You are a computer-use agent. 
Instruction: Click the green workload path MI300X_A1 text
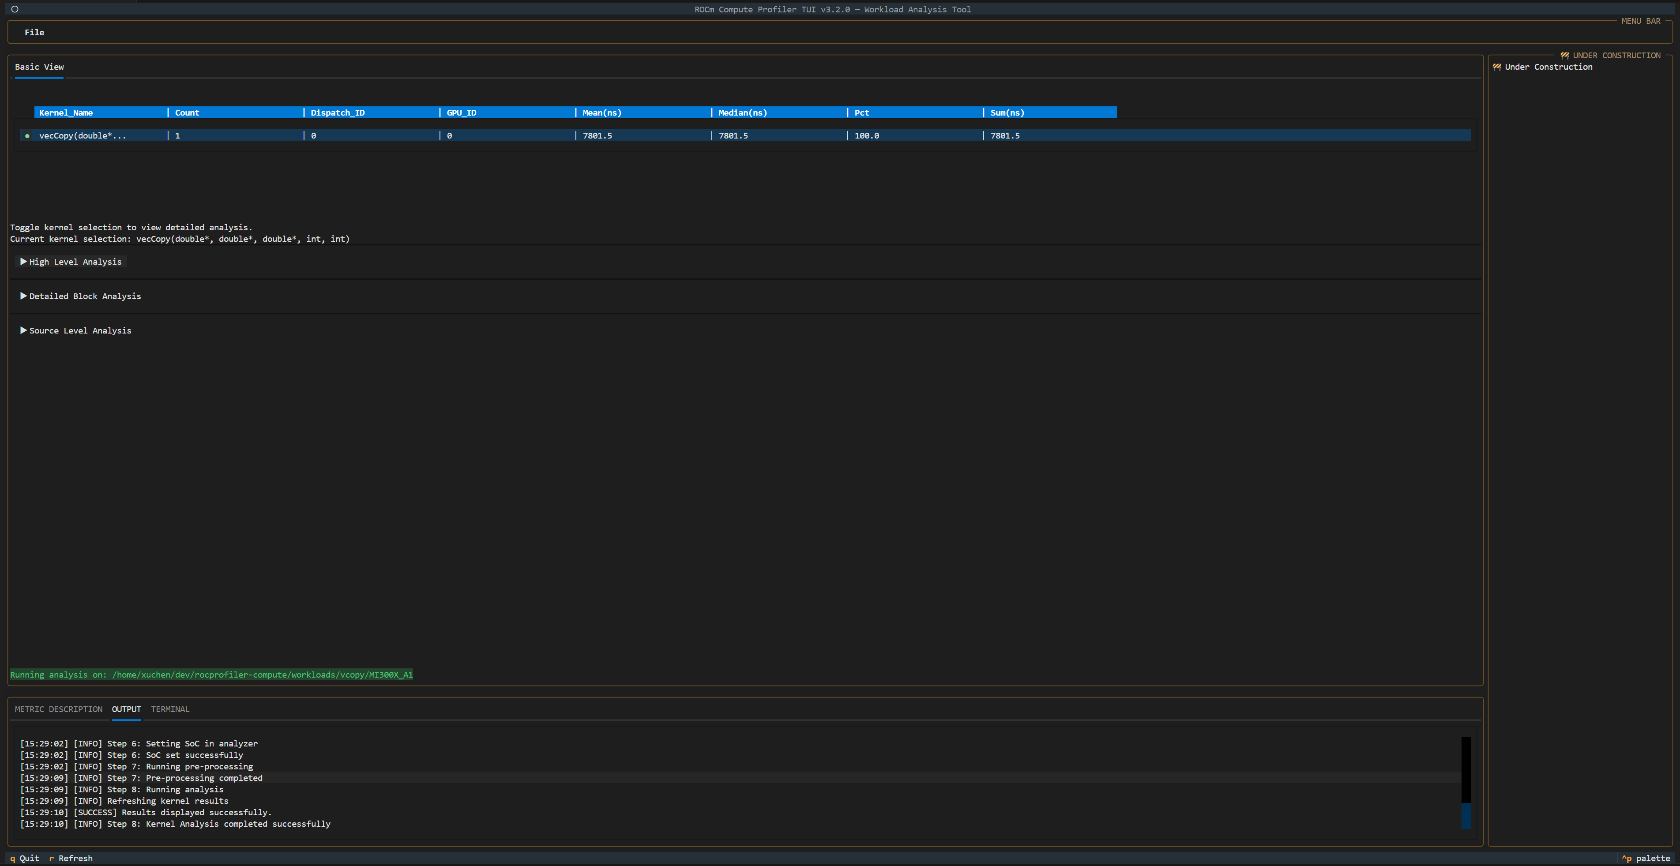click(391, 675)
